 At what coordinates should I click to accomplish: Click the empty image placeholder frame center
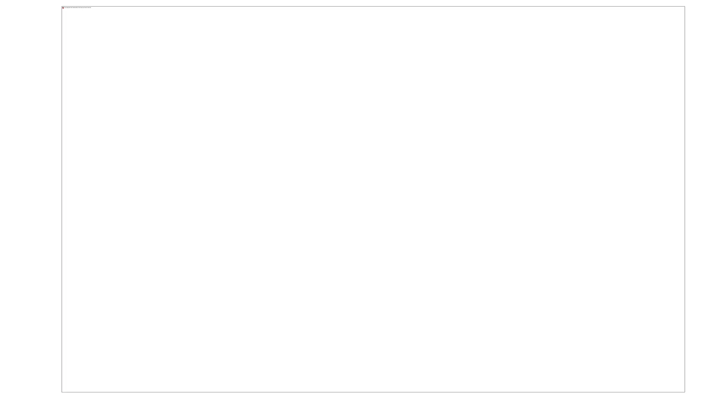tap(373, 199)
